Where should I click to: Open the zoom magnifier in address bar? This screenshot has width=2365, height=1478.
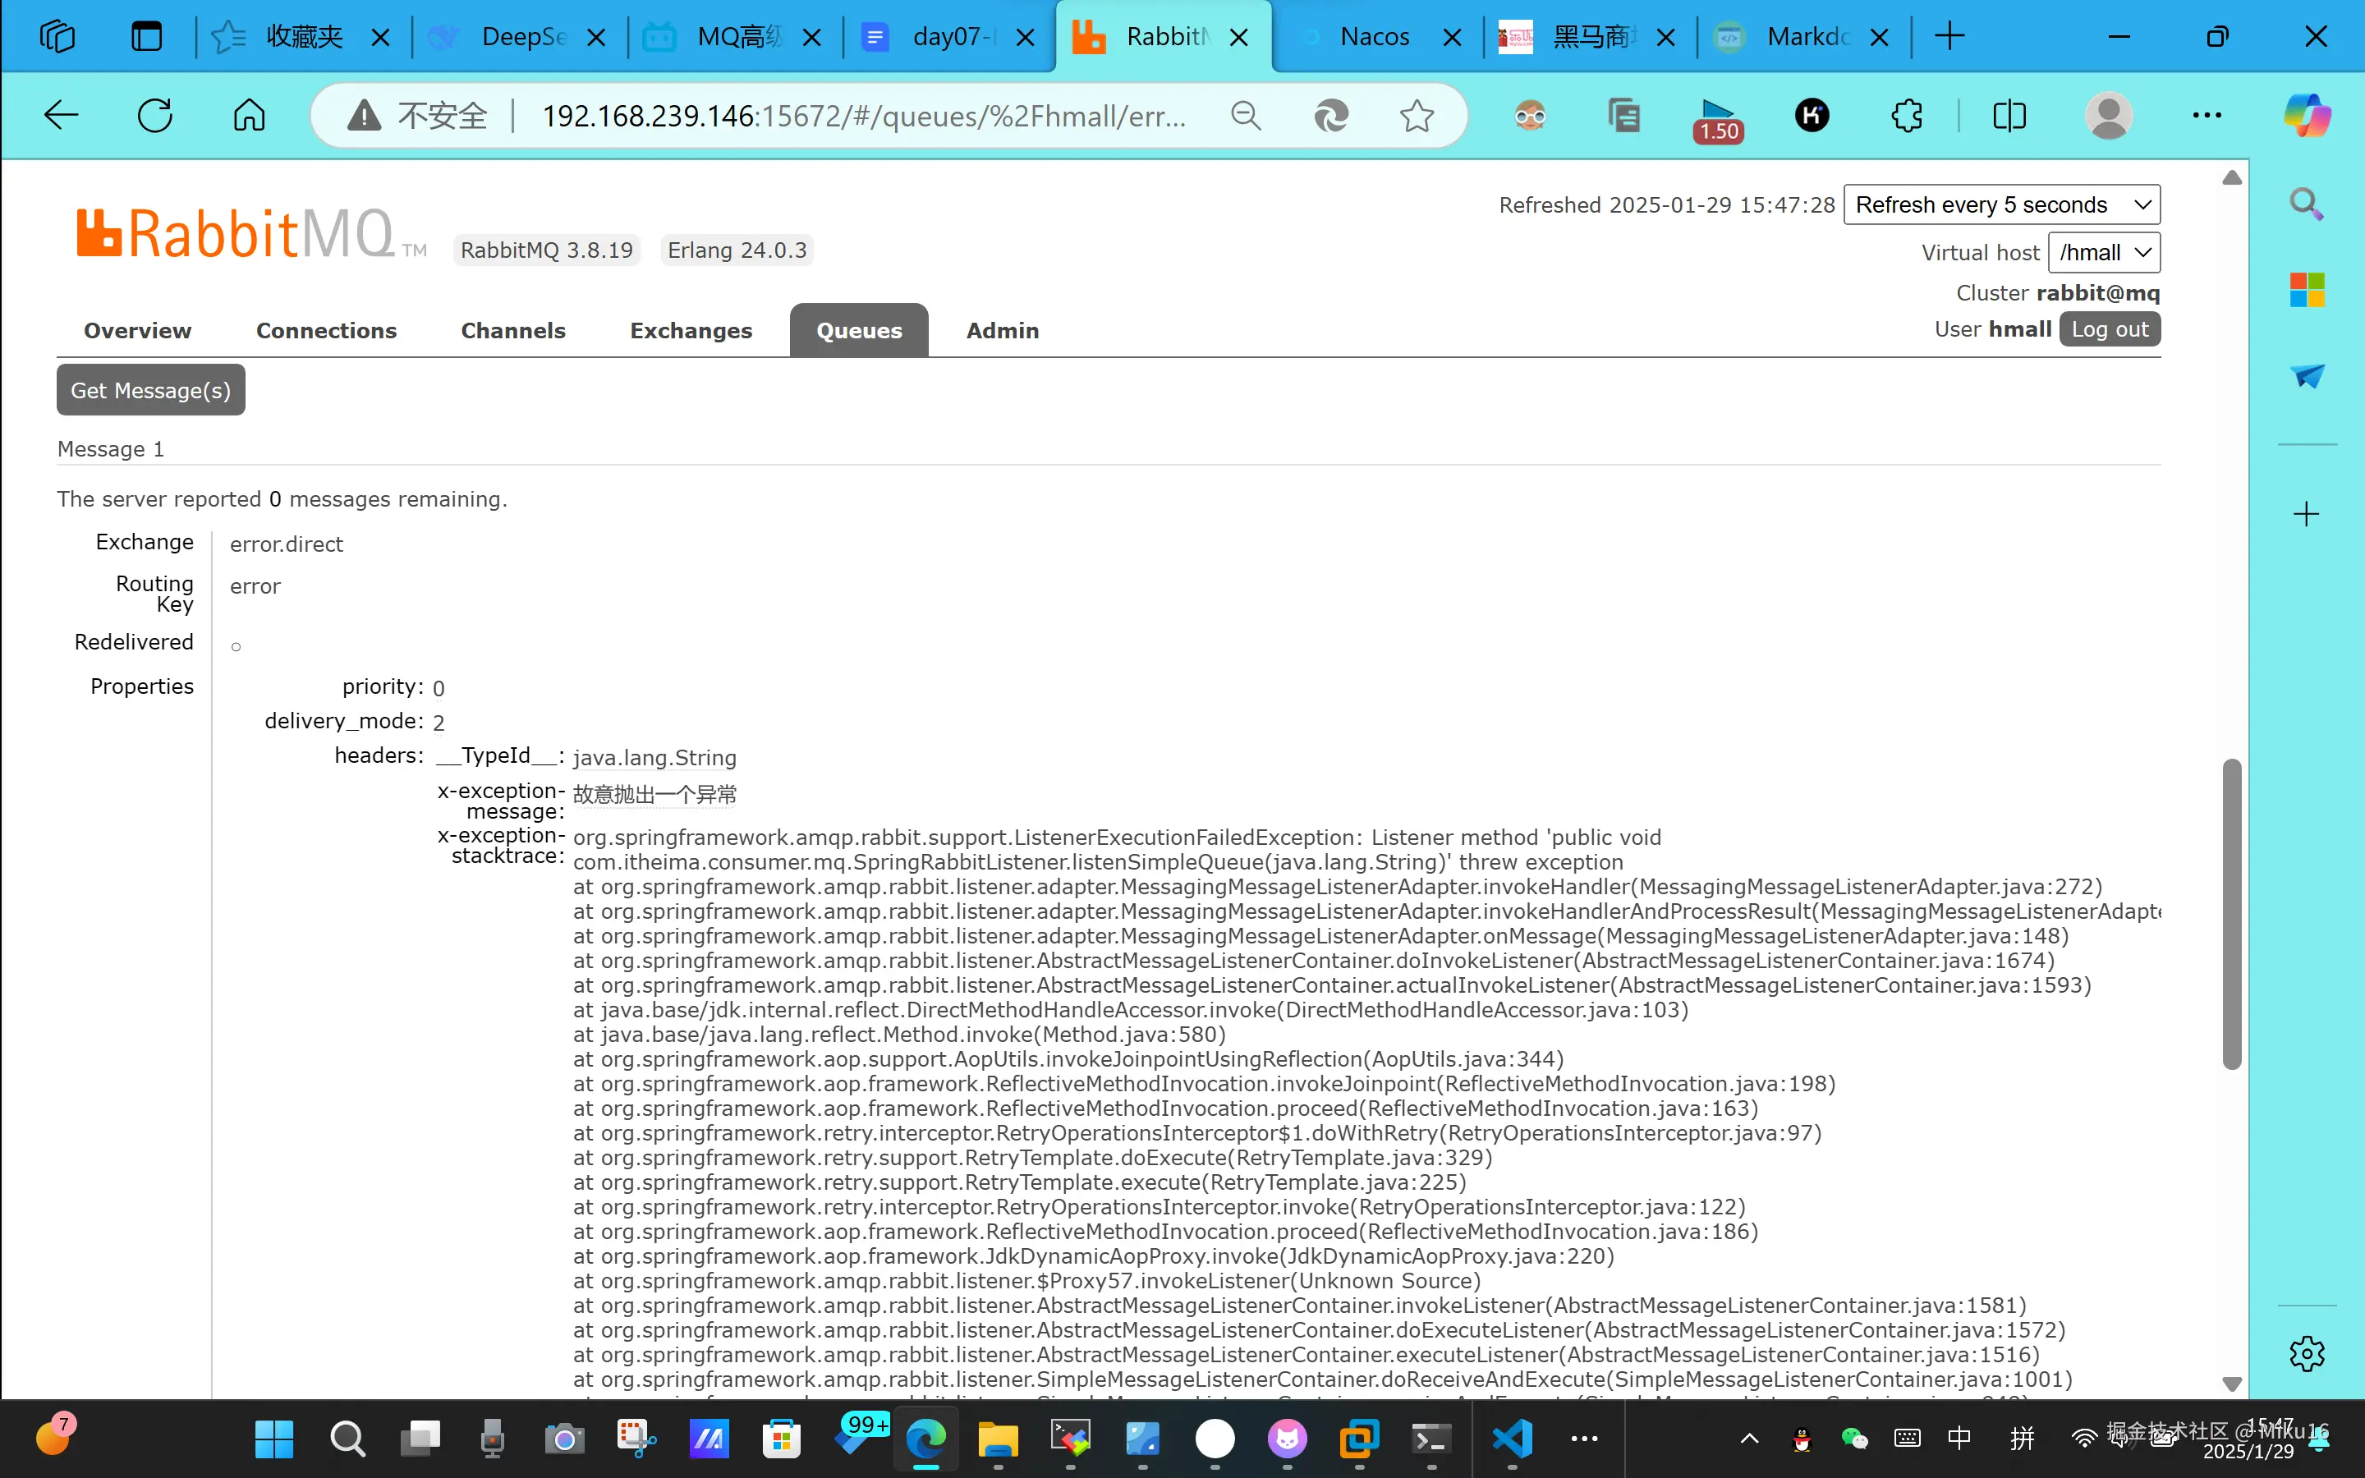1245,115
